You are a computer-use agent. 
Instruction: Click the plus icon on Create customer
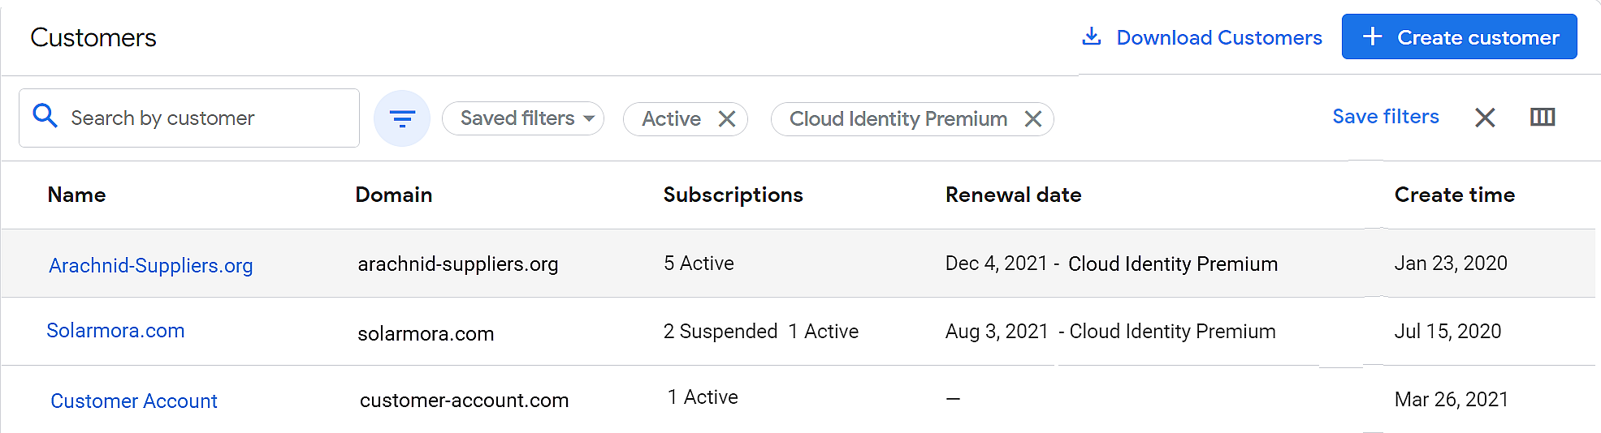pyautogui.click(x=1372, y=36)
